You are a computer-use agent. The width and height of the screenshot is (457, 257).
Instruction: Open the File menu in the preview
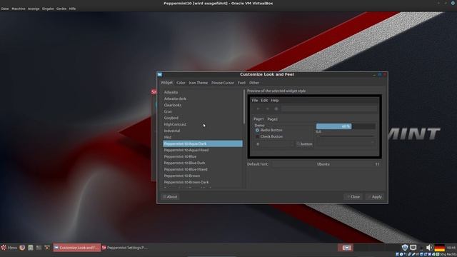[x=255, y=100]
